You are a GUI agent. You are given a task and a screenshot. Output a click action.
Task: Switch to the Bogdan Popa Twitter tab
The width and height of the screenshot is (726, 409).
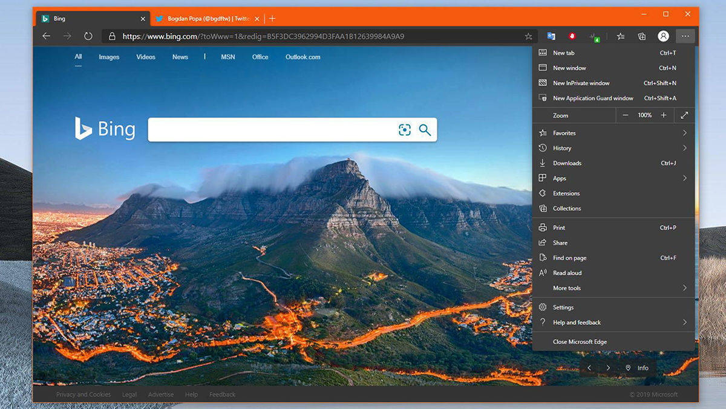208,19
